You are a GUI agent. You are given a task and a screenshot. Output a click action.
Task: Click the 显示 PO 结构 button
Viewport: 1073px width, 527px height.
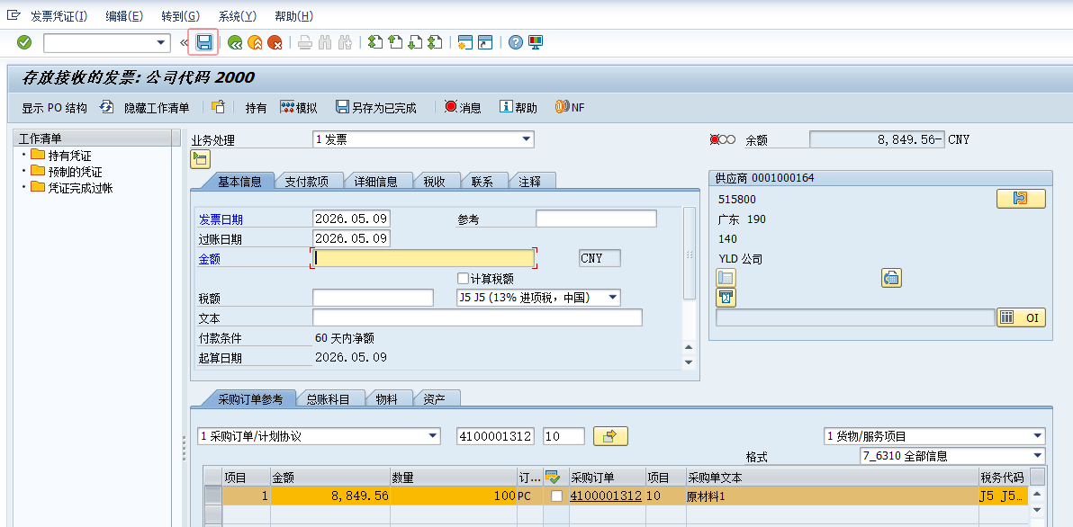point(55,107)
